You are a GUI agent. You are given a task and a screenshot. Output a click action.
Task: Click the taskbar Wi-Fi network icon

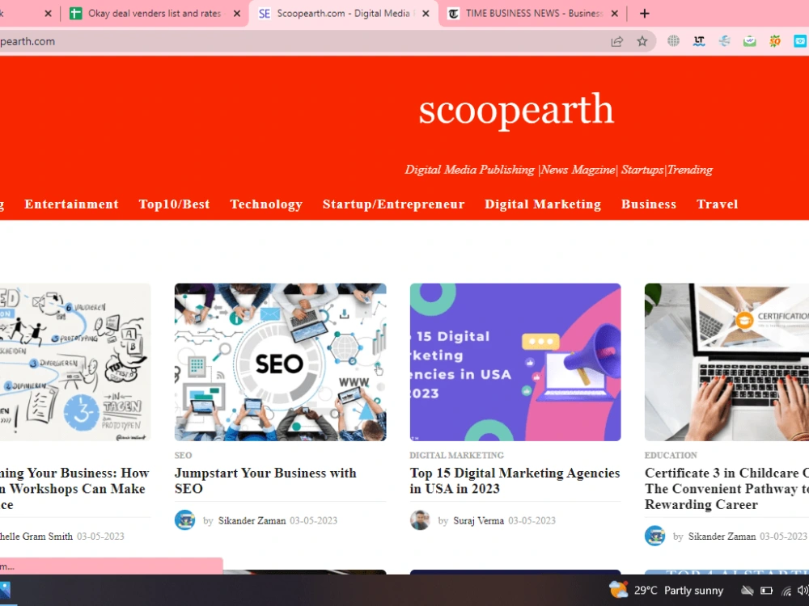(x=786, y=591)
